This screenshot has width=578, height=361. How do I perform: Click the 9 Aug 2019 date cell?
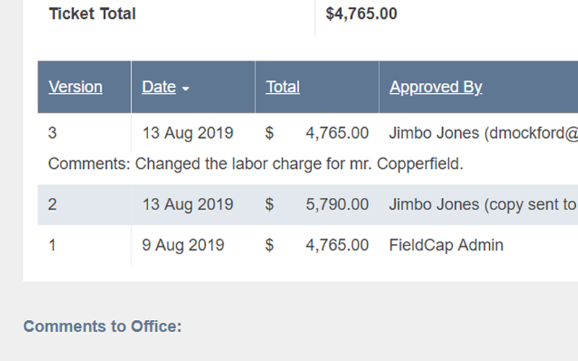point(184,245)
